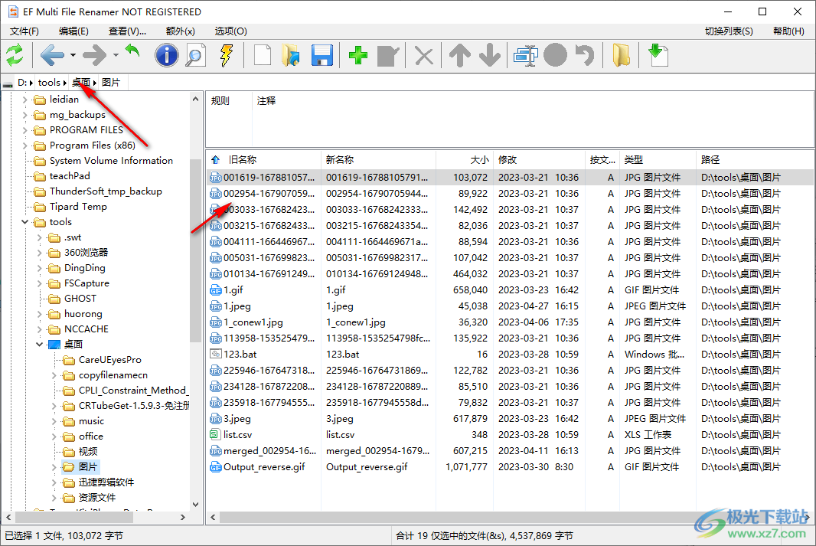Create new blank document icon

pyautogui.click(x=263, y=55)
